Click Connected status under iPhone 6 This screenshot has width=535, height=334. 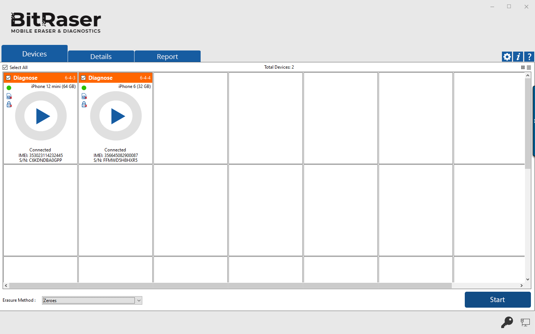click(115, 150)
